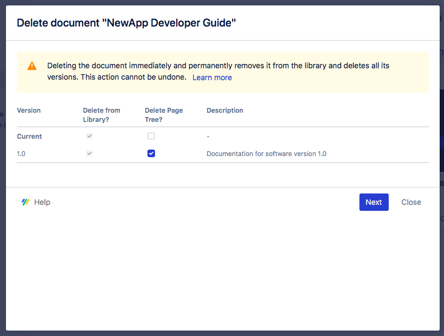Click Delete from Library checkbox for 1.0

pos(89,153)
